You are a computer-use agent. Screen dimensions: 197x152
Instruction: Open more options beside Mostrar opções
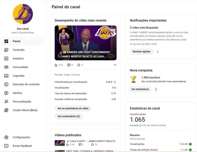158,52
